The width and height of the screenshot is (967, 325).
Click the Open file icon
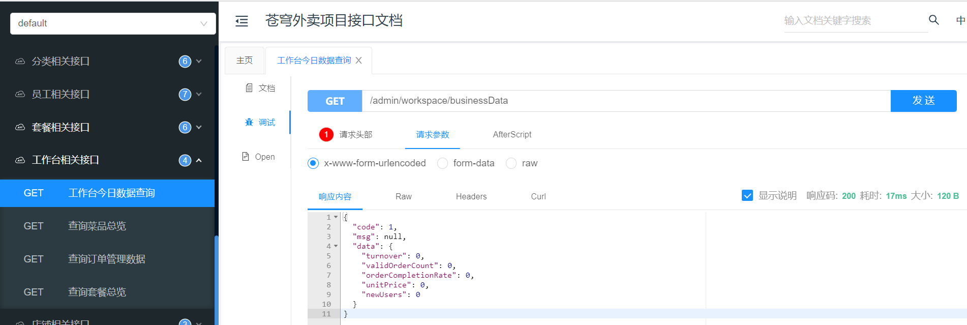(x=246, y=157)
